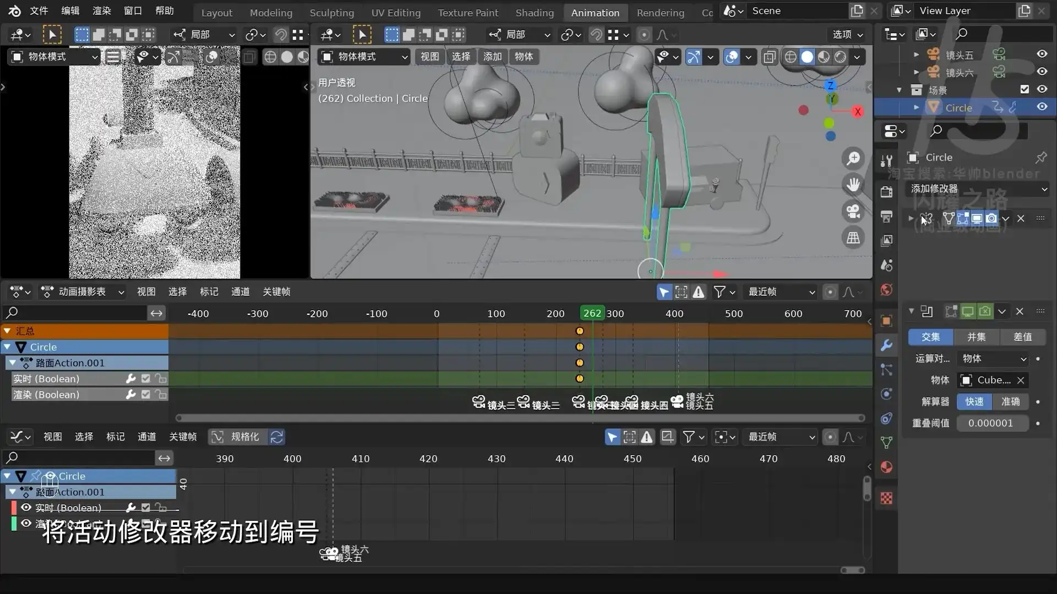Viewport: 1057px width, 594px height.
Task: Select the hand pan icon in the viewport
Action: coord(853,185)
